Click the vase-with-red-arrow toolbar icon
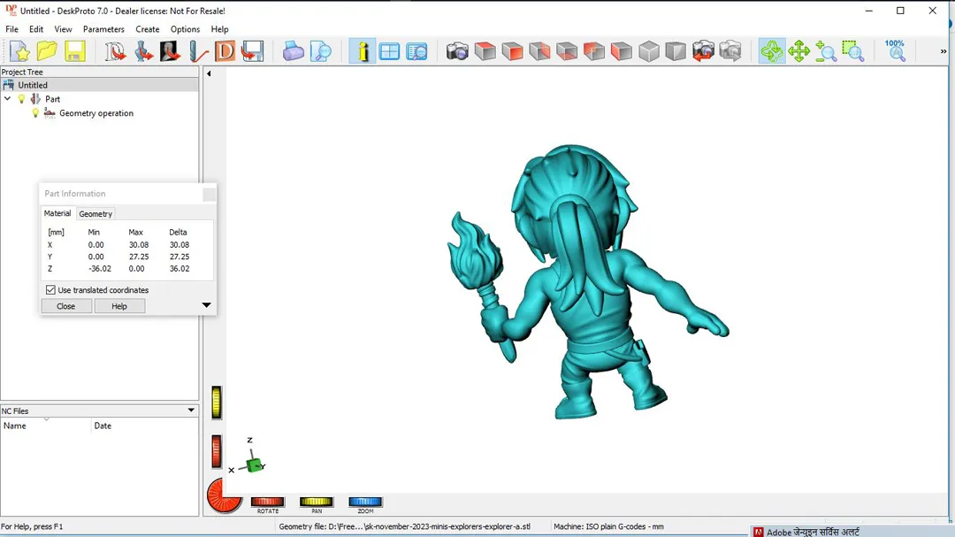This screenshot has height=537, width=955. 143,51
